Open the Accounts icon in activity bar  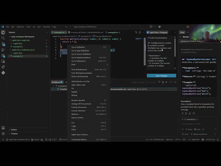(3, 128)
